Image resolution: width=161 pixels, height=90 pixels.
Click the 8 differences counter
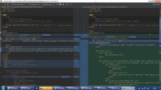tap(156, 4)
